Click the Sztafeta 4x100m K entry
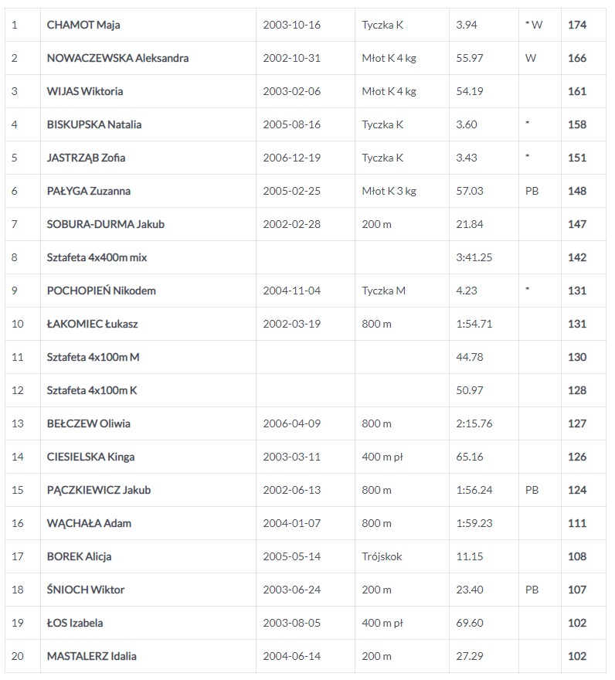Screen dimensions: 615x680 92,390
